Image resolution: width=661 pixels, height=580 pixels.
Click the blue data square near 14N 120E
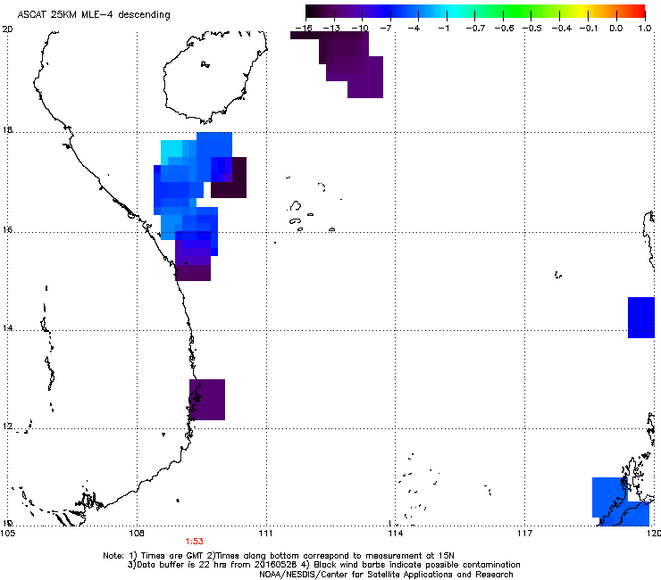click(641, 318)
